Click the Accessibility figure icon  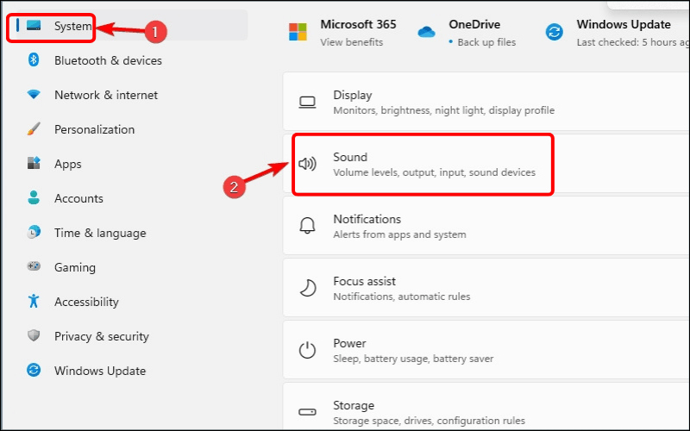(x=34, y=302)
